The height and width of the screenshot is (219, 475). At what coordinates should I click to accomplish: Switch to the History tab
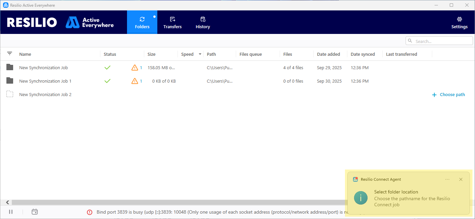[x=203, y=22]
